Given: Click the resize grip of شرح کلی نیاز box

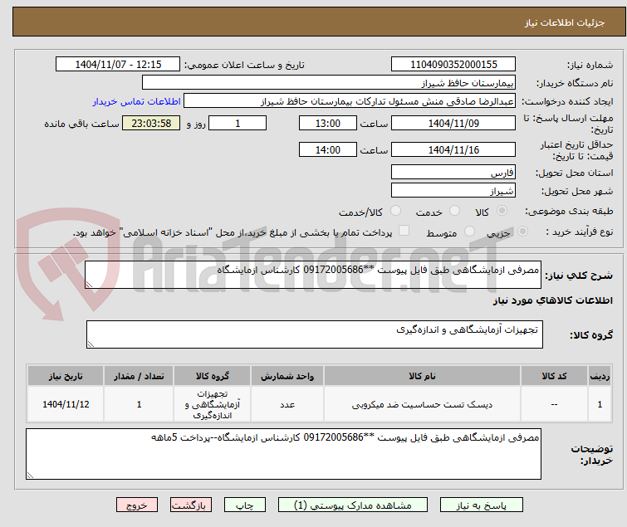Looking at the screenshot, I should click(89, 285).
